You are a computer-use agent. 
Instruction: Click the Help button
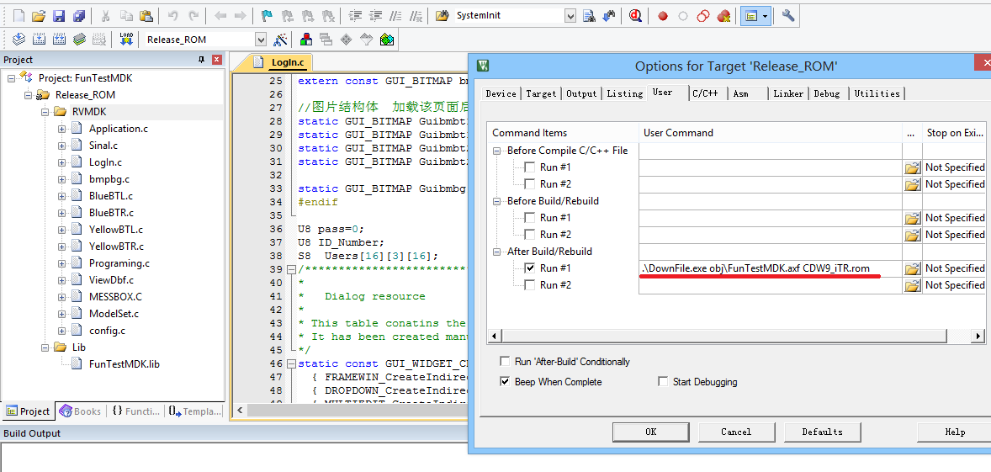[954, 432]
